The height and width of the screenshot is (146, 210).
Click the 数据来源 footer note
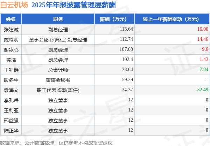(56, 143)
